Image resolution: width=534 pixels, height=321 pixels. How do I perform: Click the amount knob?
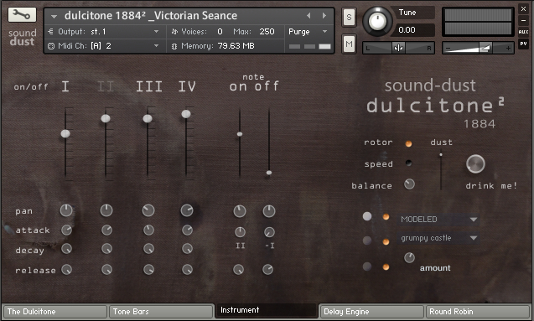409,257
